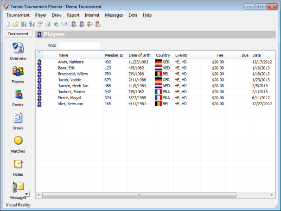This screenshot has height=211, width=281.
Task: Open the Players sidebar section
Action: tap(18, 75)
